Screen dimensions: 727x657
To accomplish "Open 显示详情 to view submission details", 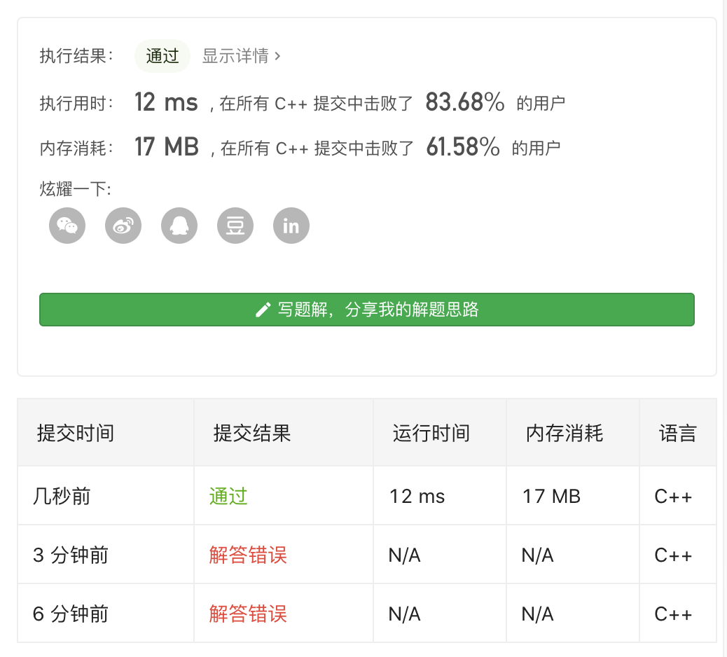I will [x=235, y=56].
